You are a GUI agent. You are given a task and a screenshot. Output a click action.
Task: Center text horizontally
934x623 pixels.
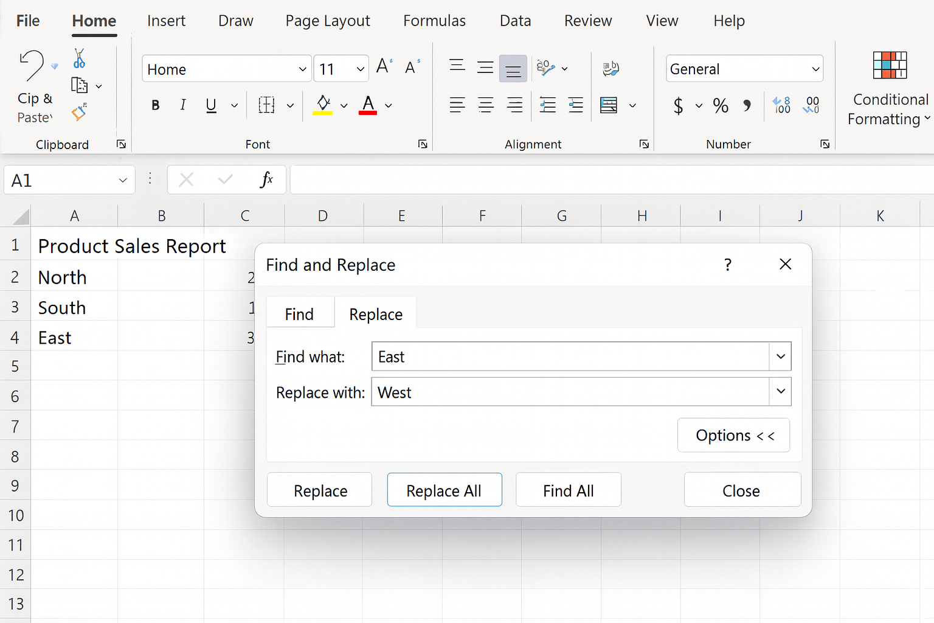tap(486, 105)
